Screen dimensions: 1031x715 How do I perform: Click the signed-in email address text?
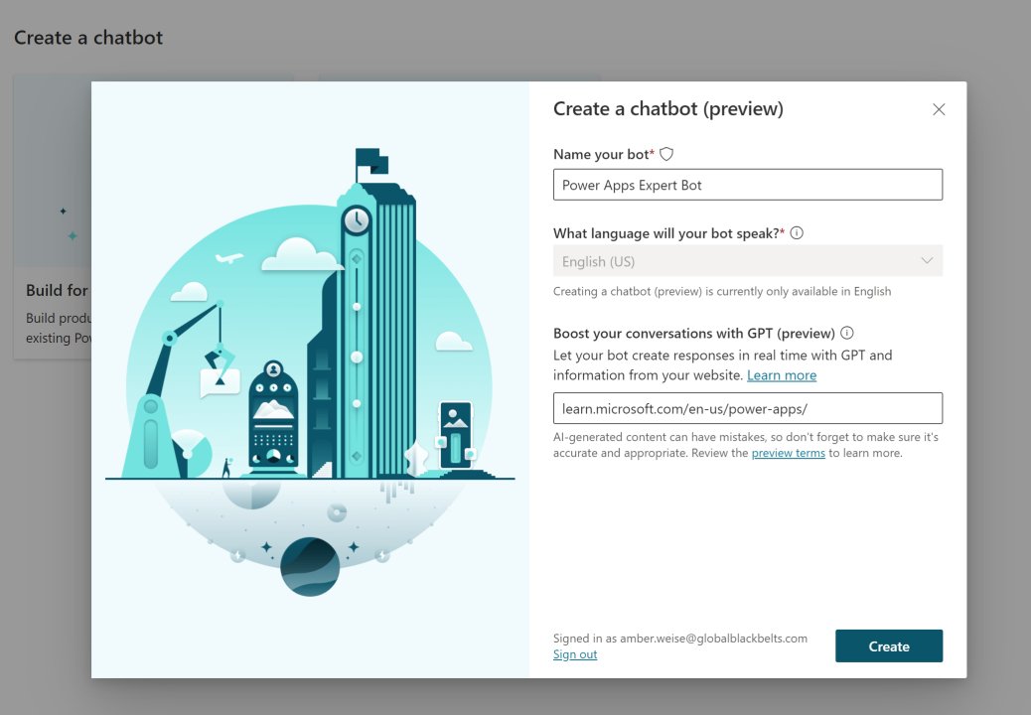pyautogui.click(x=679, y=638)
